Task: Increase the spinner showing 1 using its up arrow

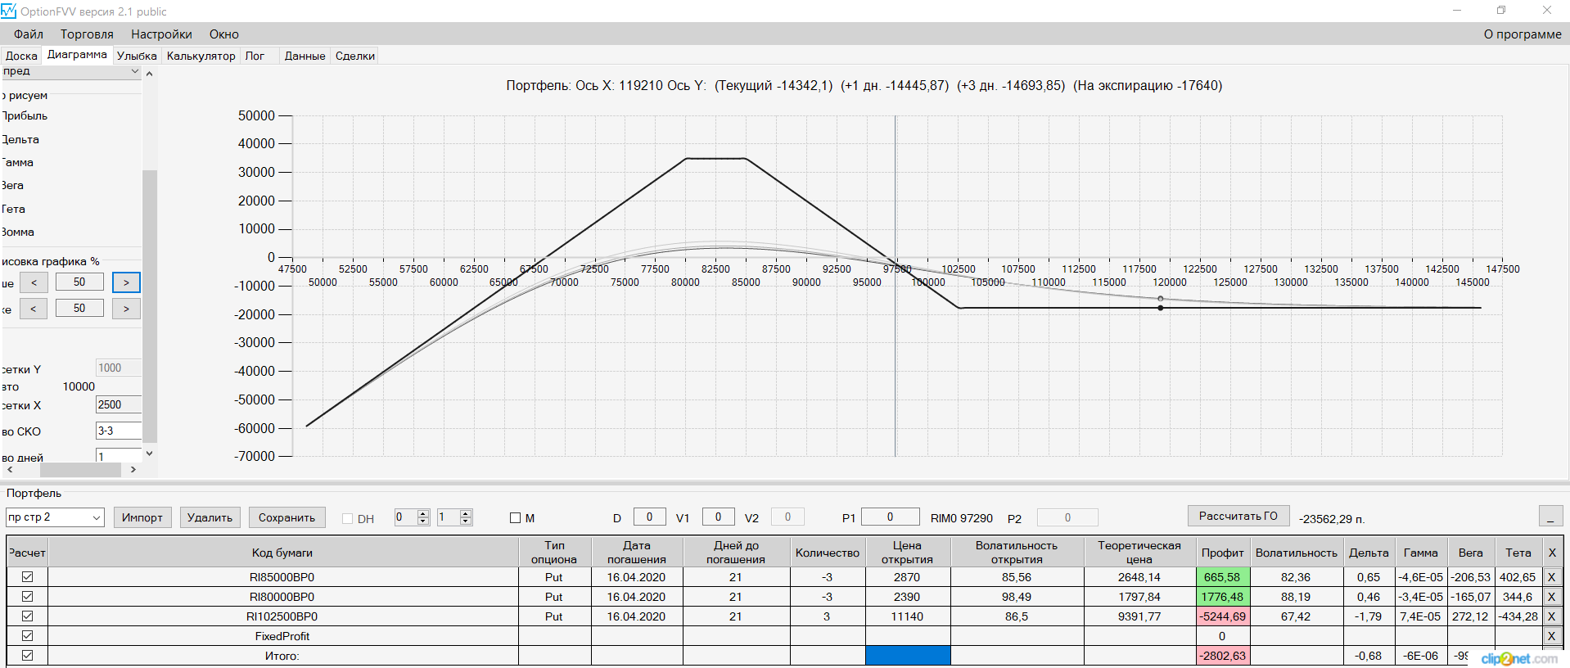Action: (x=466, y=513)
